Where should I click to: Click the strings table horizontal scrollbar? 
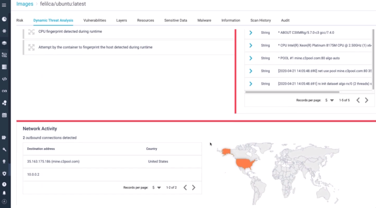[x=292, y=92]
